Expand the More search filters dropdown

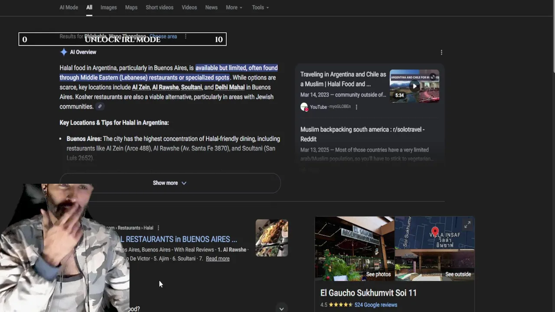(234, 7)
